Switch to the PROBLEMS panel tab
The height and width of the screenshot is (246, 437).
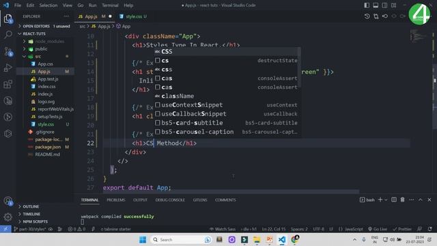point(115,200)
